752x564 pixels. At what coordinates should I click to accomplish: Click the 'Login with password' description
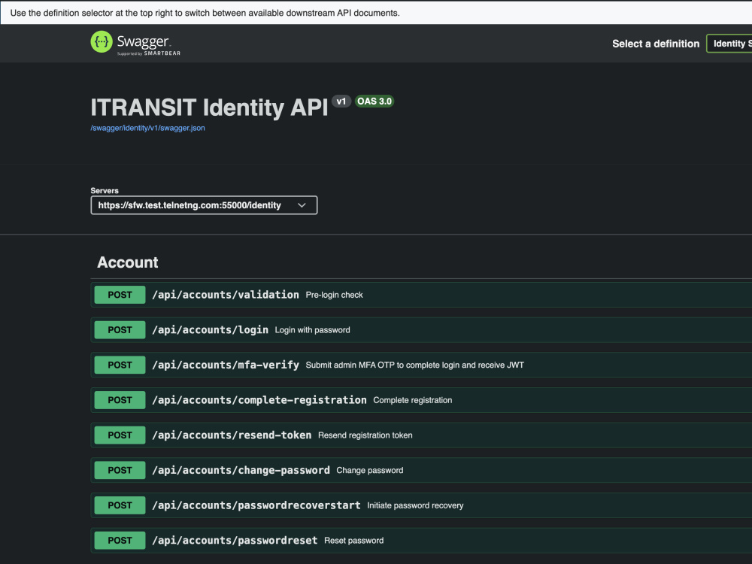(x=312, y=330)
